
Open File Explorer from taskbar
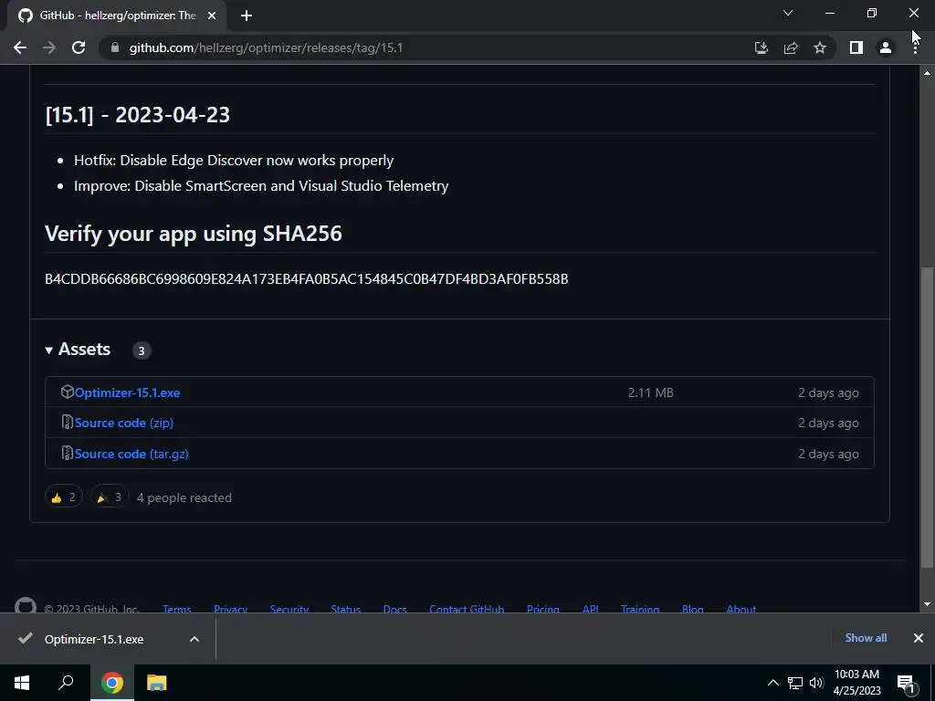point(157,683)
